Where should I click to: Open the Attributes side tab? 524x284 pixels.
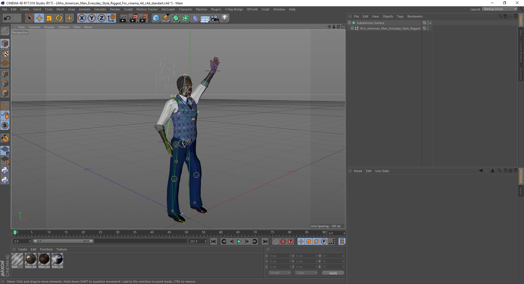tap(521, 176)
